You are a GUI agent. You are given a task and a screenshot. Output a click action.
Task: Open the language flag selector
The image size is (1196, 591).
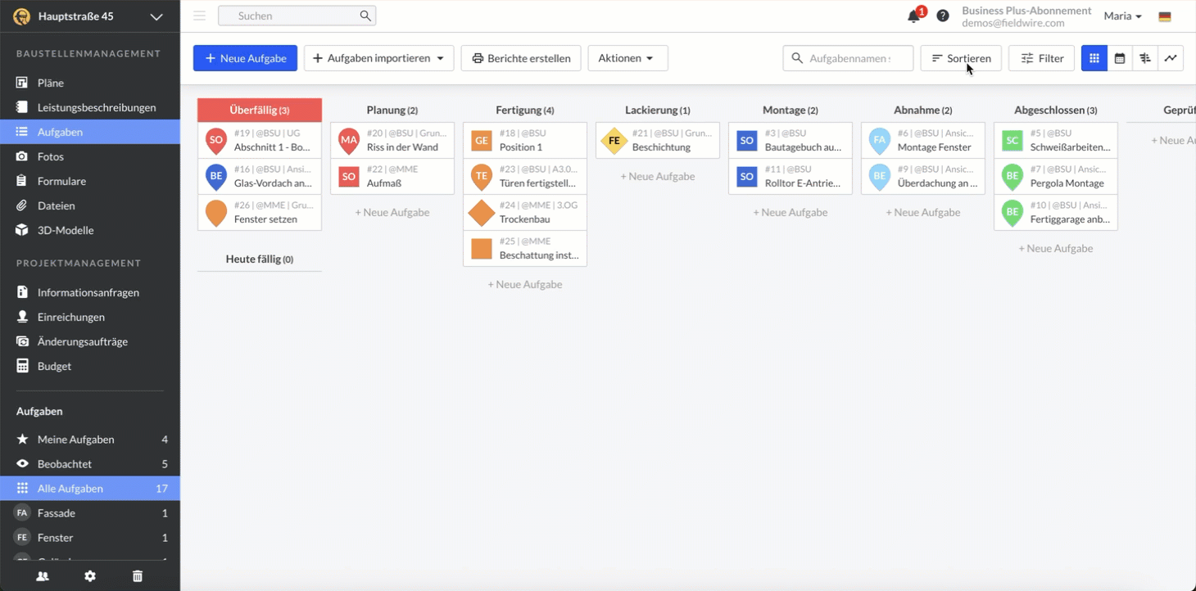pyautogui.click(x=1164, y=16)
